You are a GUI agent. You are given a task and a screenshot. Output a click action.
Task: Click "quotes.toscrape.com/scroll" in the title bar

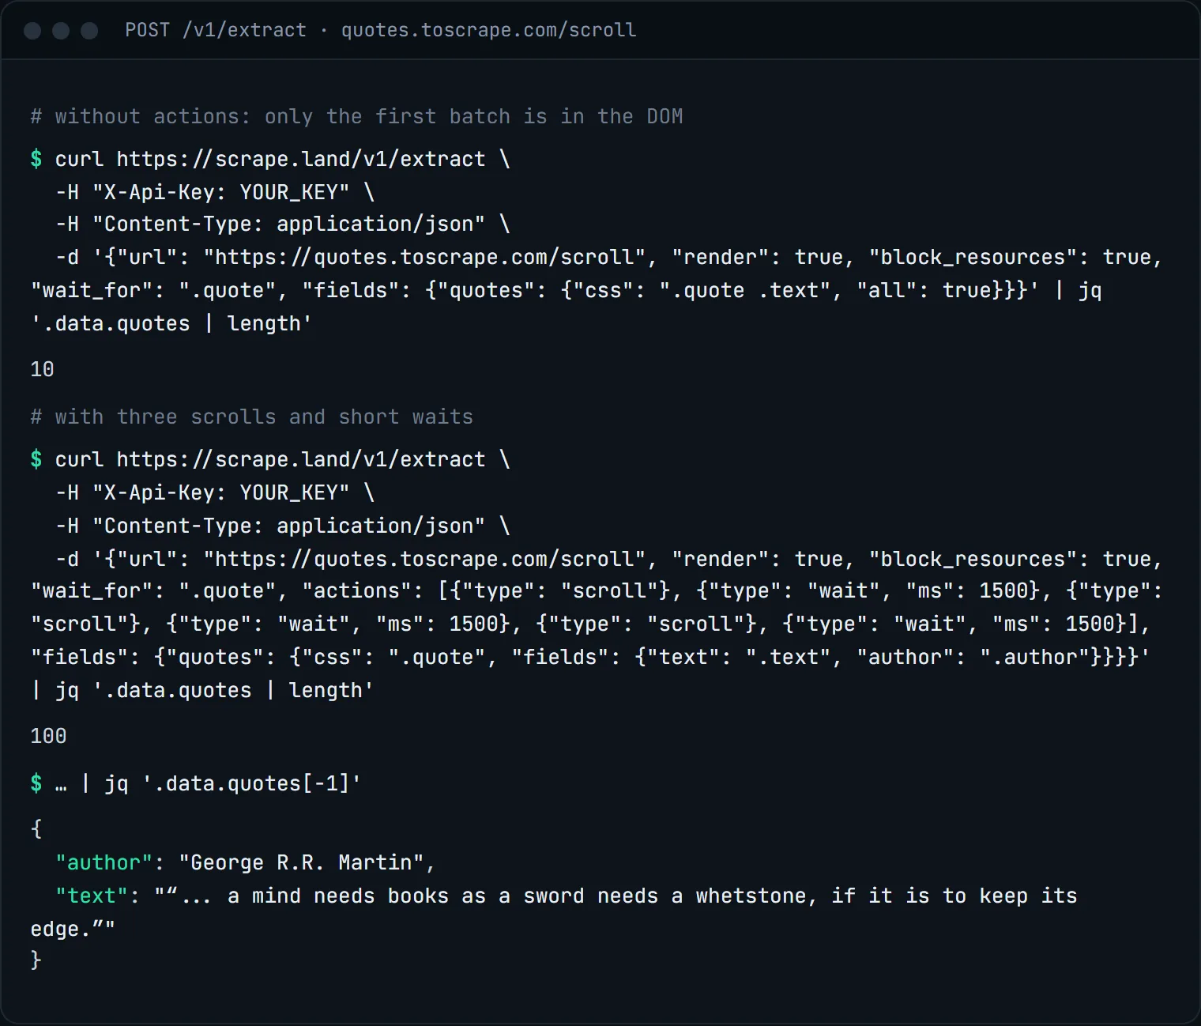coord(488,30)
